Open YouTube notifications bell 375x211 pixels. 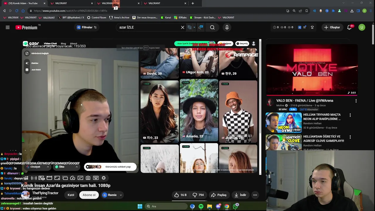pos(349,27)
